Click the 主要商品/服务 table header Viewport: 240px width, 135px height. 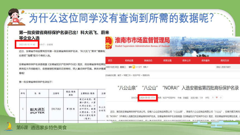click(88, 93)
